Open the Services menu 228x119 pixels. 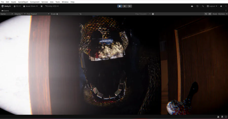[x=45, y=2]
